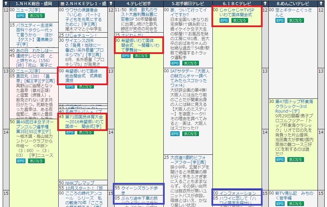The image size is (327, 207).
Task: Click 気になる under 新TV見仏記 みちのく岩手編
Action: coord(295,204)
